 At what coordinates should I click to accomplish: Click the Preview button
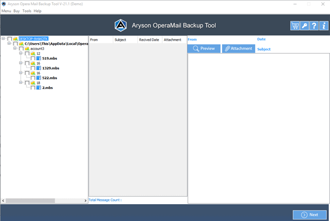coord(204,49)
